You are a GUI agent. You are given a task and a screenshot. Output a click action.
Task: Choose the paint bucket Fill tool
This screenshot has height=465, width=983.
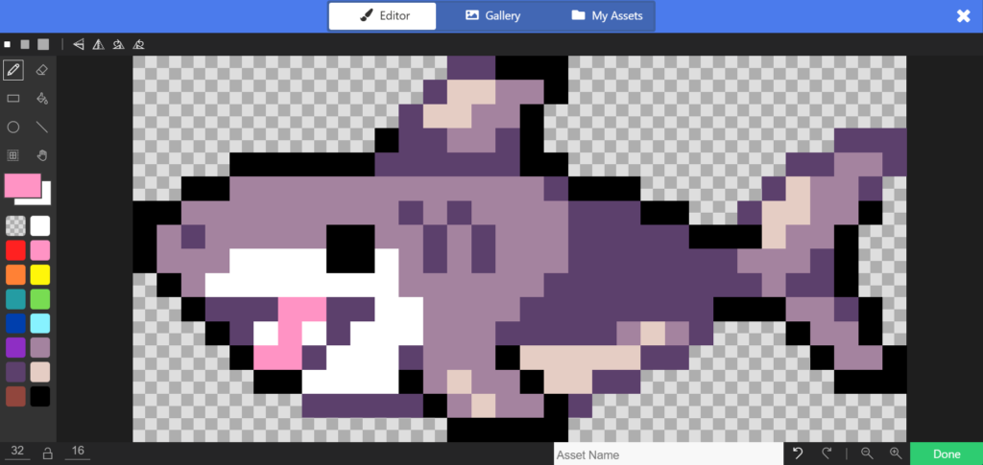(x=41, y=98)
